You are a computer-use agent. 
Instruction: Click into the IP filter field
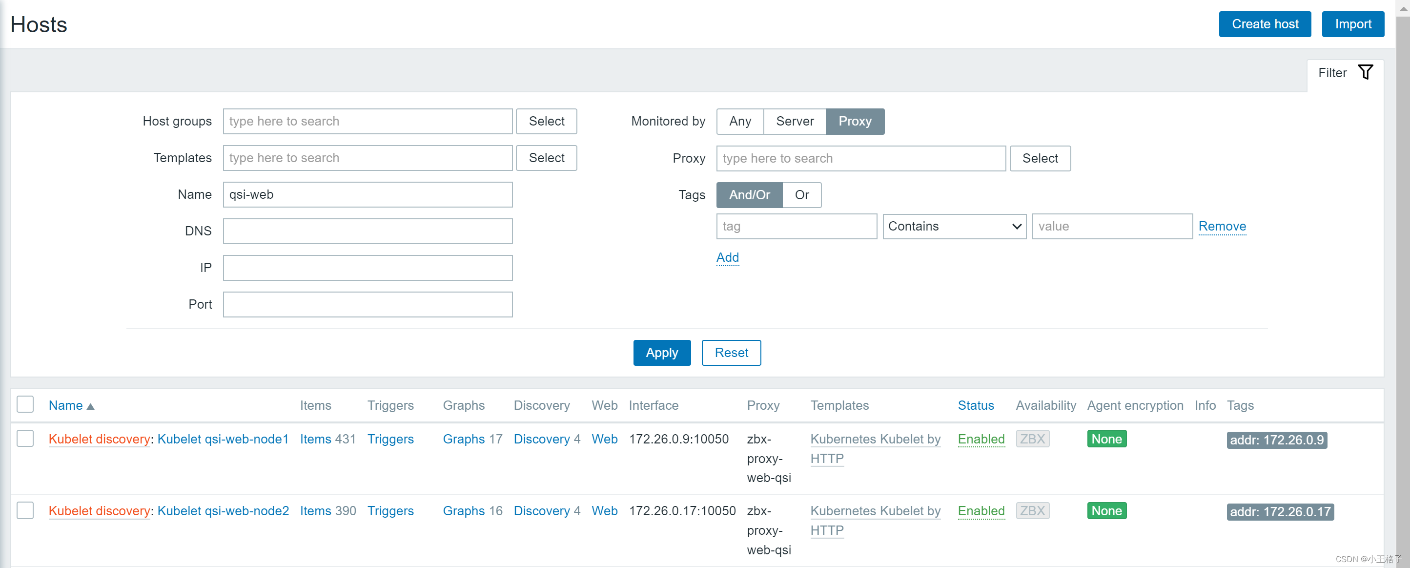pos(368,268)
